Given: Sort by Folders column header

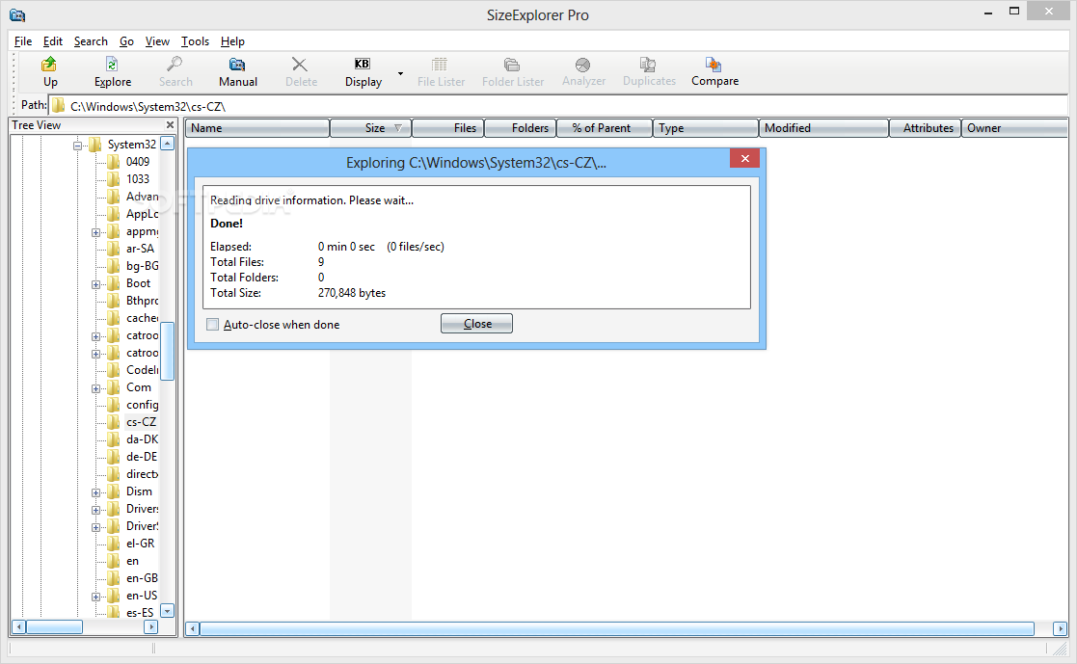Looking at the screenshot, I should tap(521, 128).
